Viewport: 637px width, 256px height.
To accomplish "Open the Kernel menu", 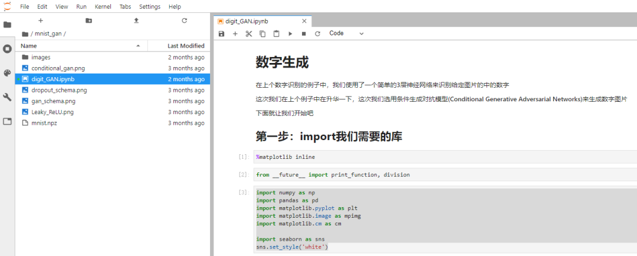I will [x=103, y=6].
